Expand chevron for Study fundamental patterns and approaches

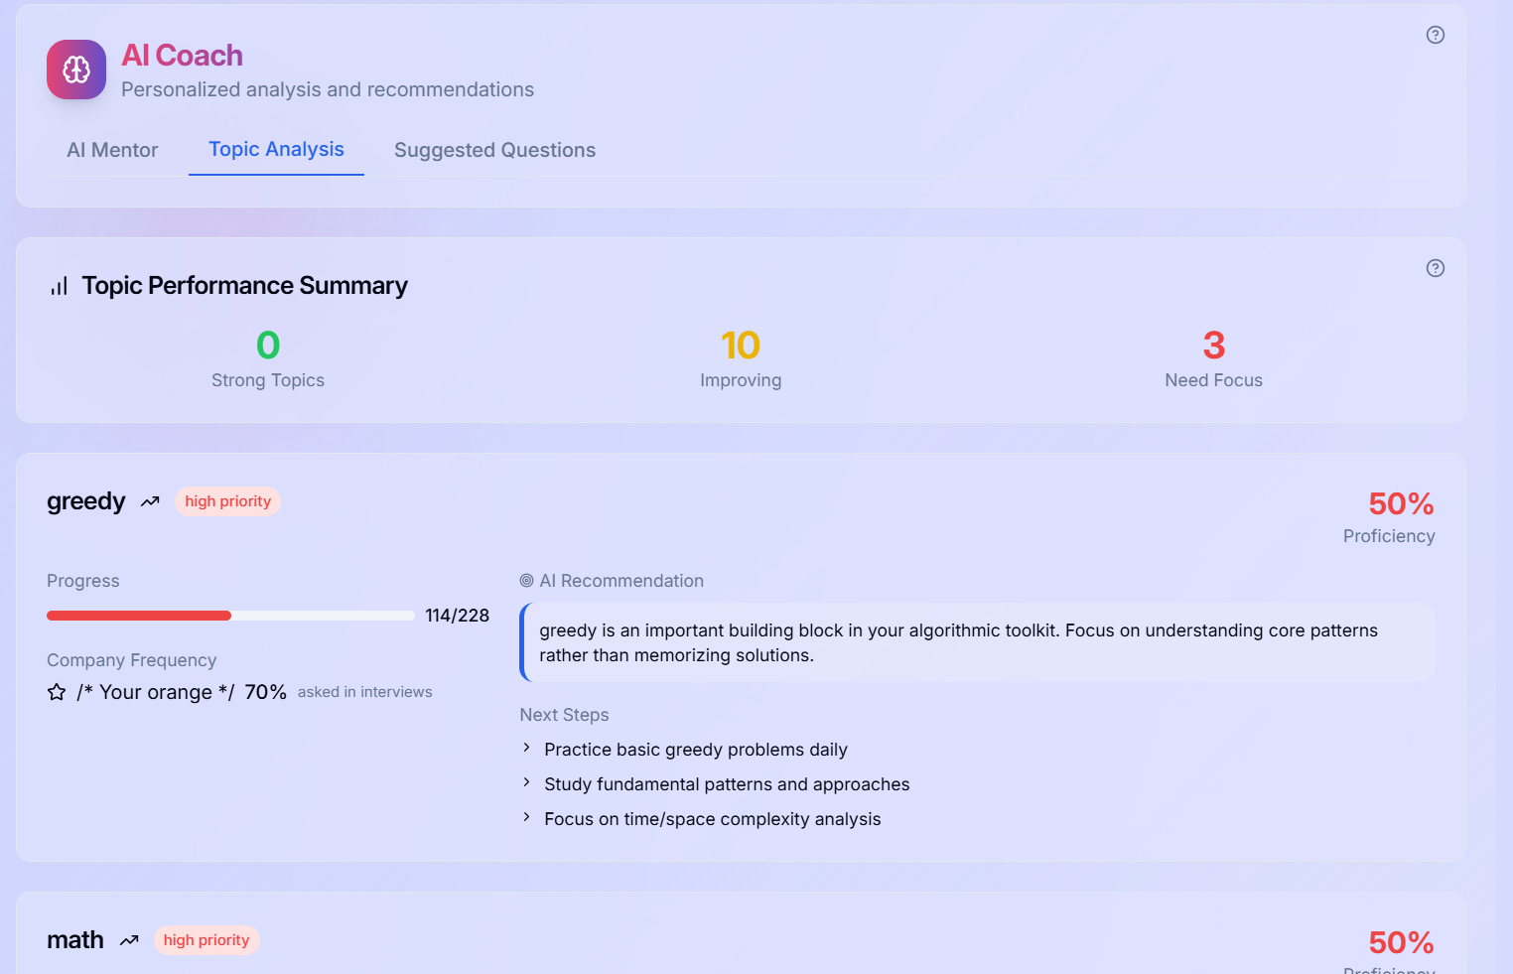pyautogui.click(x=526, y=782)
